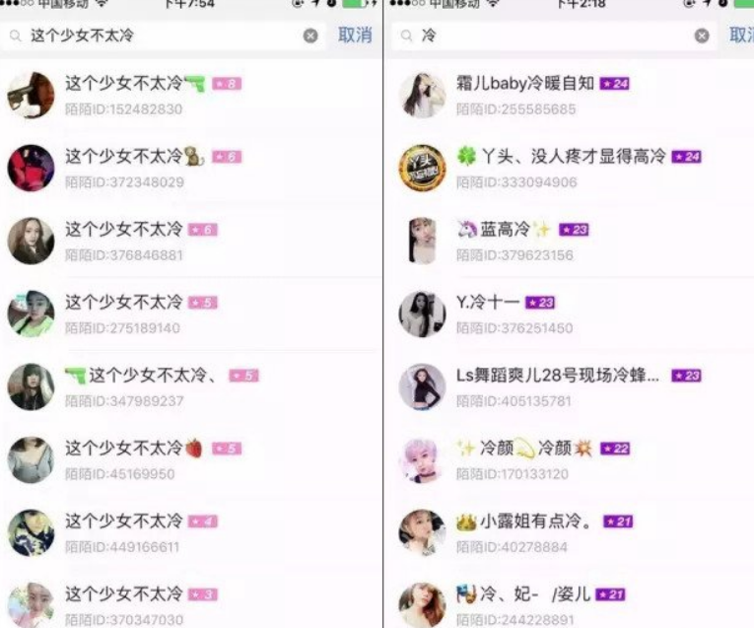The height and width of the screenshot is (628, 754).
Task: Cancel the left search with 取消
Action: (355, 35)
